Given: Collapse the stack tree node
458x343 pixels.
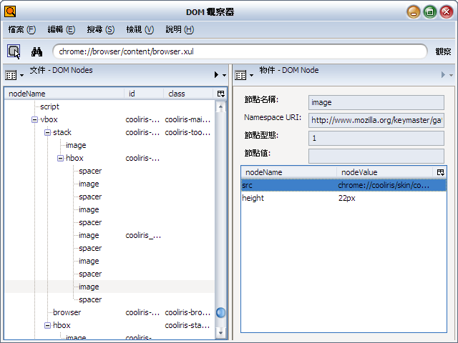Looking at the screenshot, I should [47, 133].
